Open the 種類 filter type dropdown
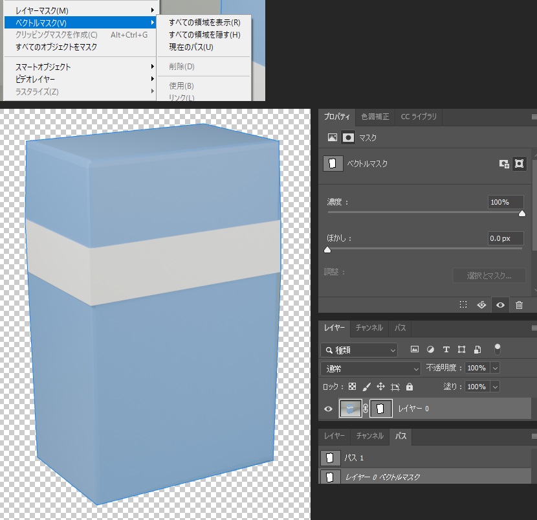537x520 pixels. [x=359, y=350]
